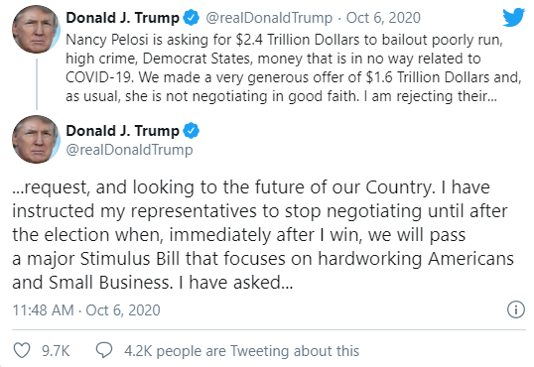Open the 11:48 AM · Oct 6, 2020 timestamp
The image size is (534, 367).
tap(86, 310)
